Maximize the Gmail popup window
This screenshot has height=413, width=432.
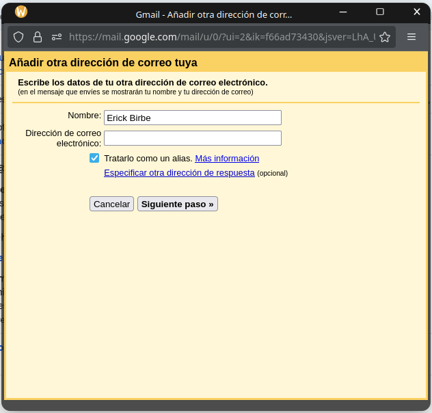point(380,12)
